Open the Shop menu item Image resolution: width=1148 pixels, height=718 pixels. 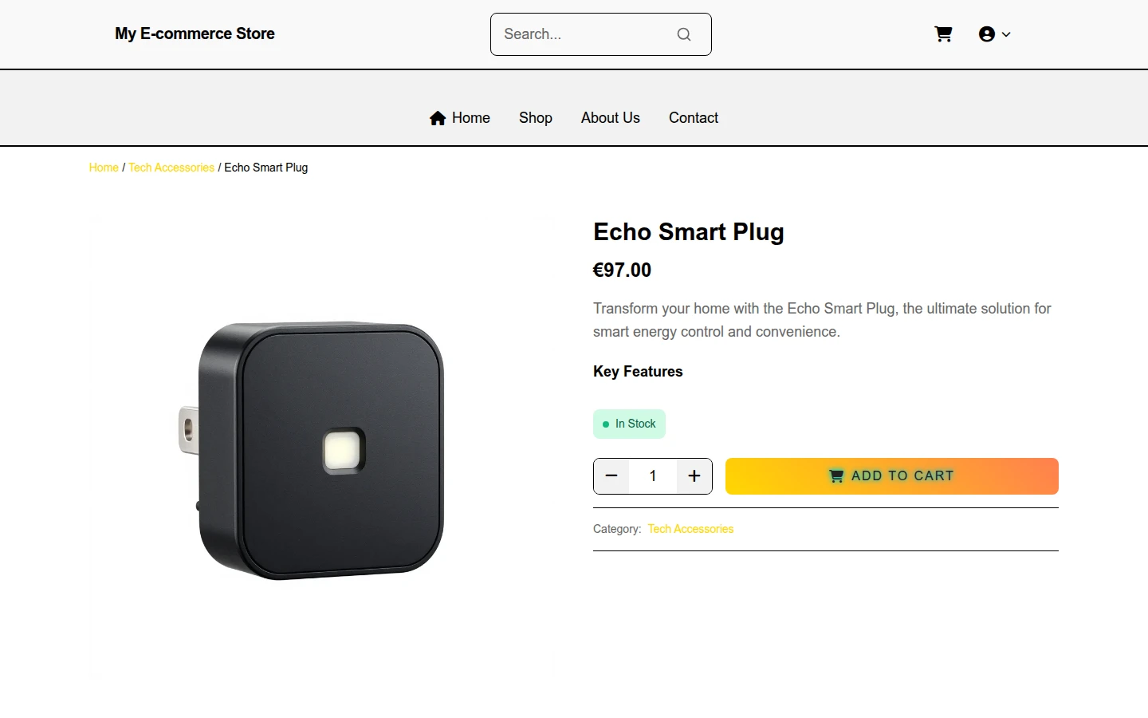point(536,118)
